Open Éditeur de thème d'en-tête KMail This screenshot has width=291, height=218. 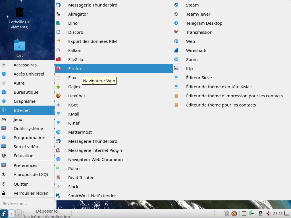[x=232, y=87]
